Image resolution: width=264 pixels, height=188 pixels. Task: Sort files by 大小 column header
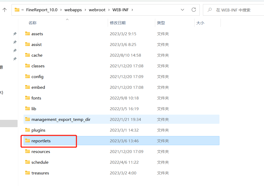pyautogui.click(x=200, y=23)
